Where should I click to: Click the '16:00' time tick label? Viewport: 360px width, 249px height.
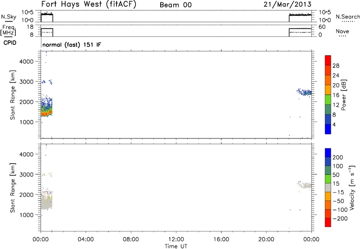click(x=221, y=239)
